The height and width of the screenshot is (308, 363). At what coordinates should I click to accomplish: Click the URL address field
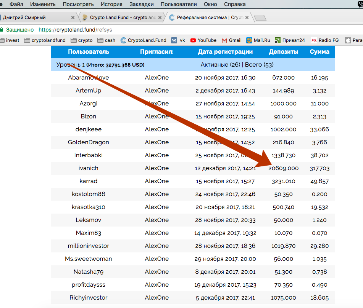[x=191, y=29]
